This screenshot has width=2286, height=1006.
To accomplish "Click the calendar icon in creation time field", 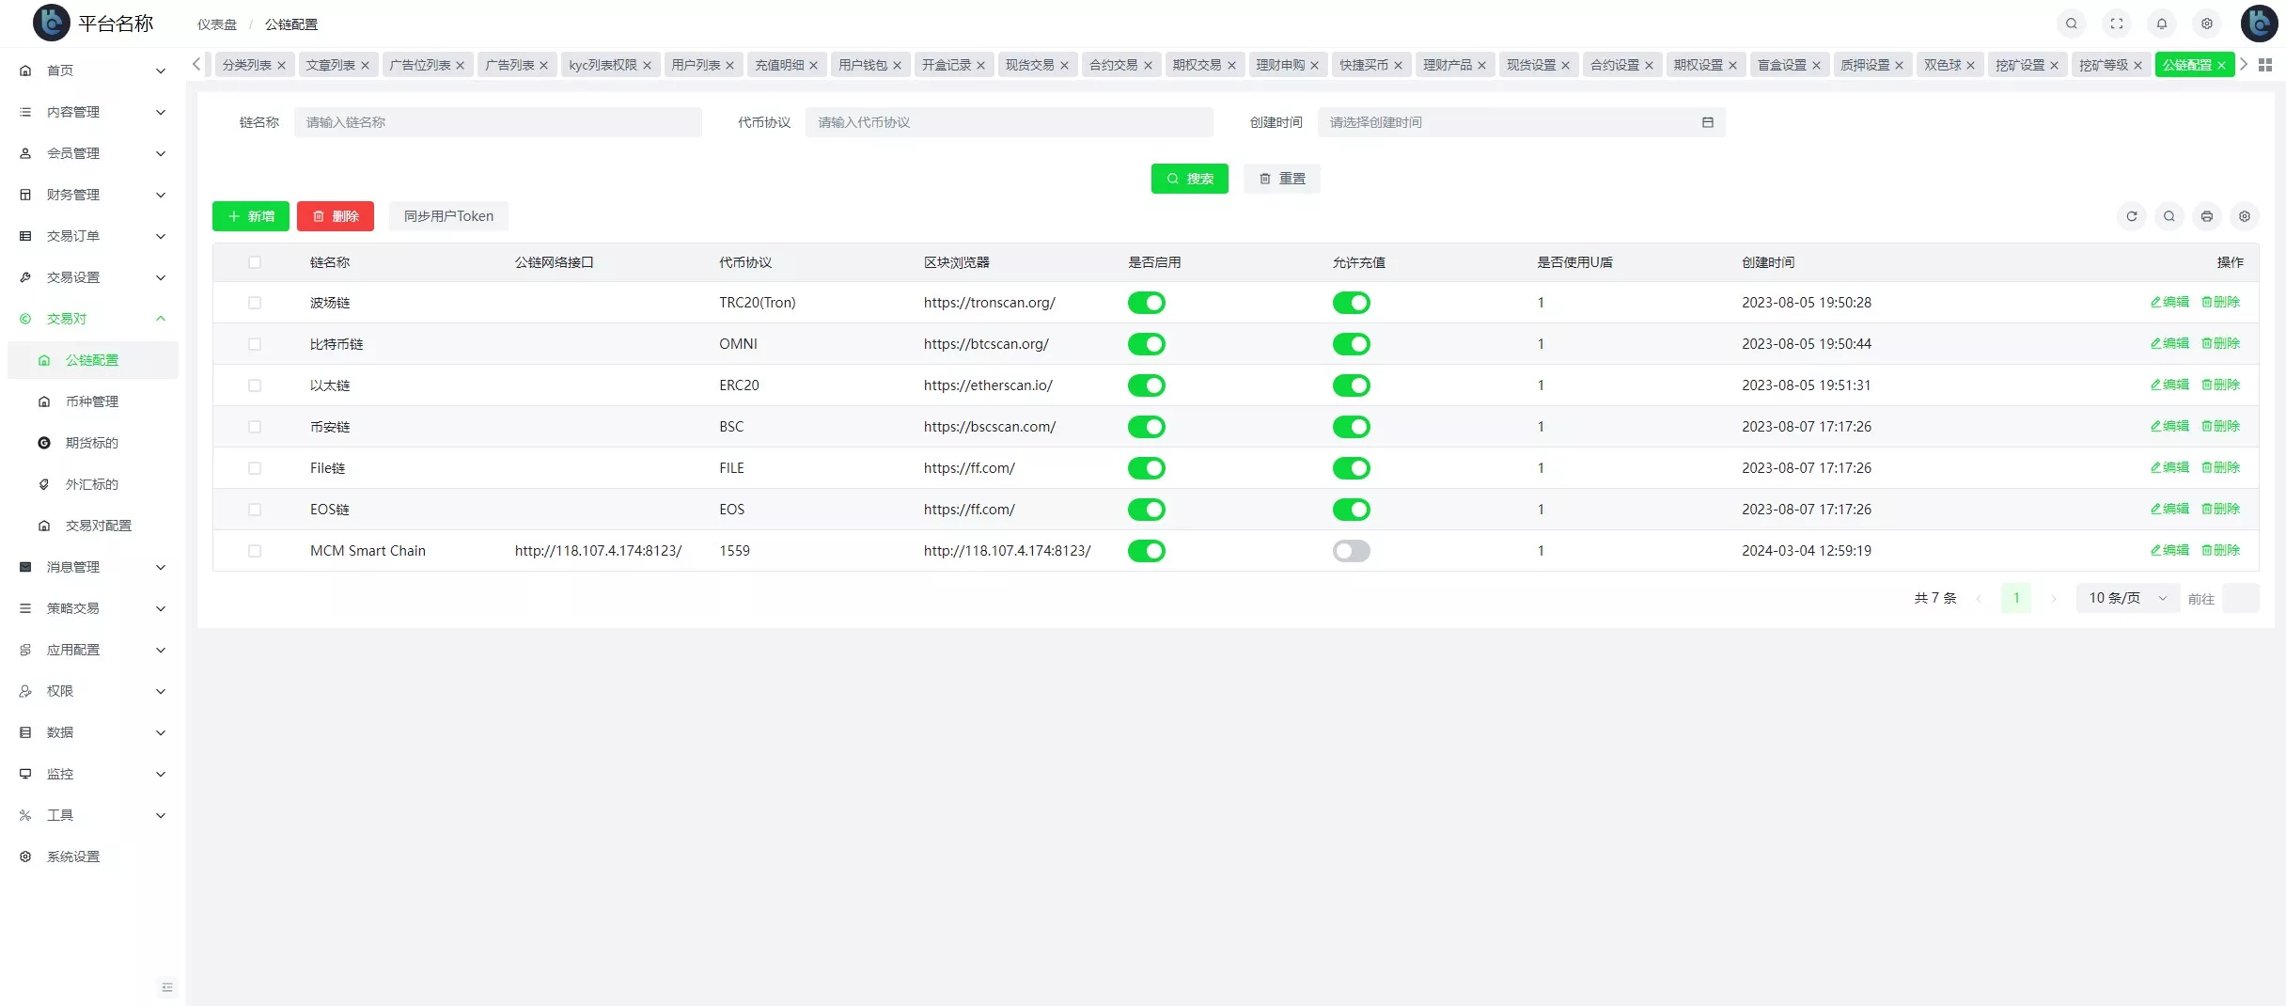I will (x=1707, y=122).
